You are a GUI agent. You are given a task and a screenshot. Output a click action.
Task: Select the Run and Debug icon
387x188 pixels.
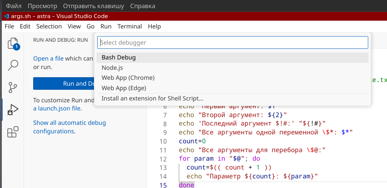pyautogui.click(x=13, y=109)
